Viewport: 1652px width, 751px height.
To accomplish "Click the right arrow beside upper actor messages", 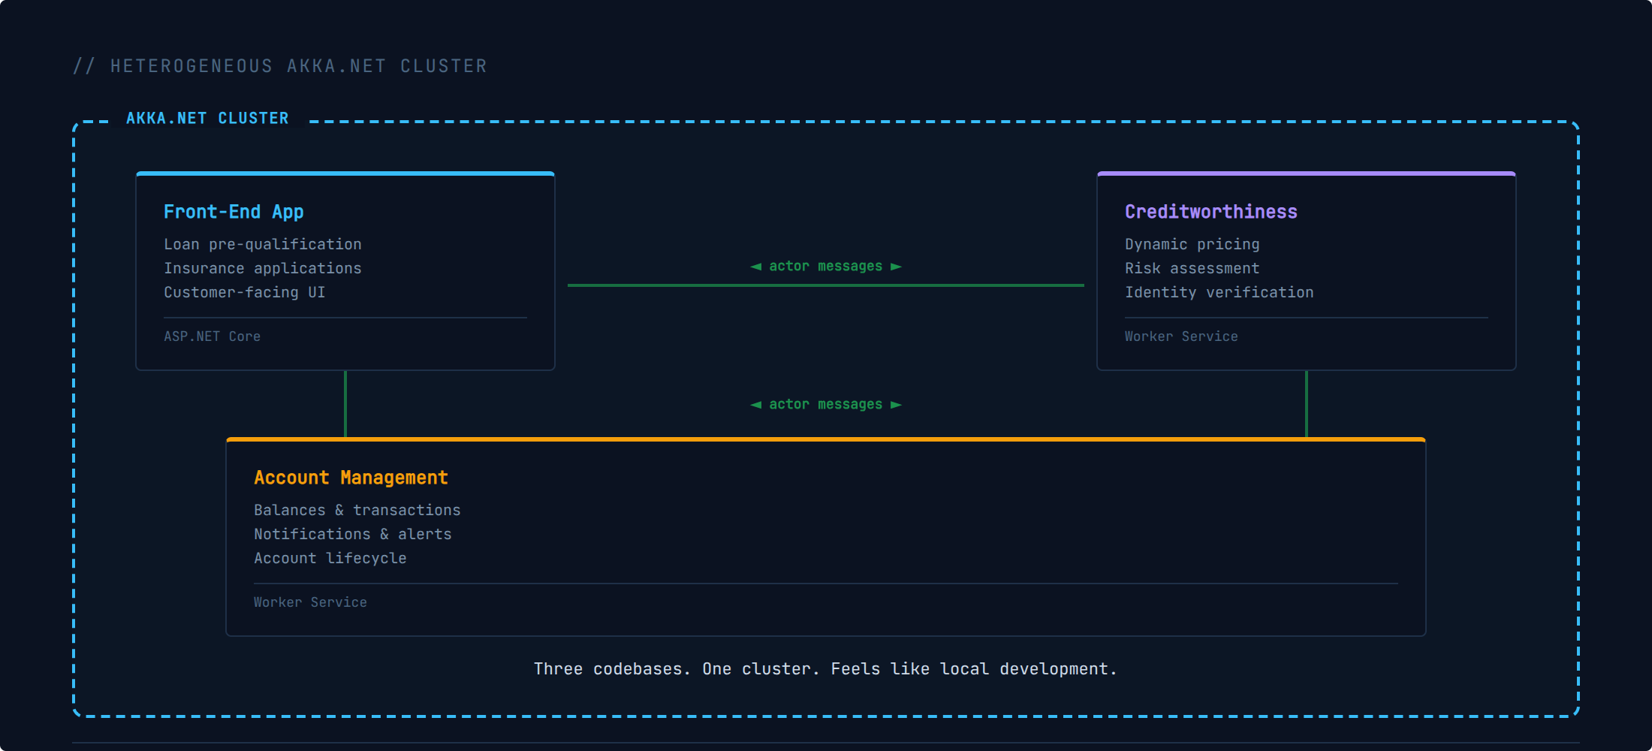I will click(896, 267).
